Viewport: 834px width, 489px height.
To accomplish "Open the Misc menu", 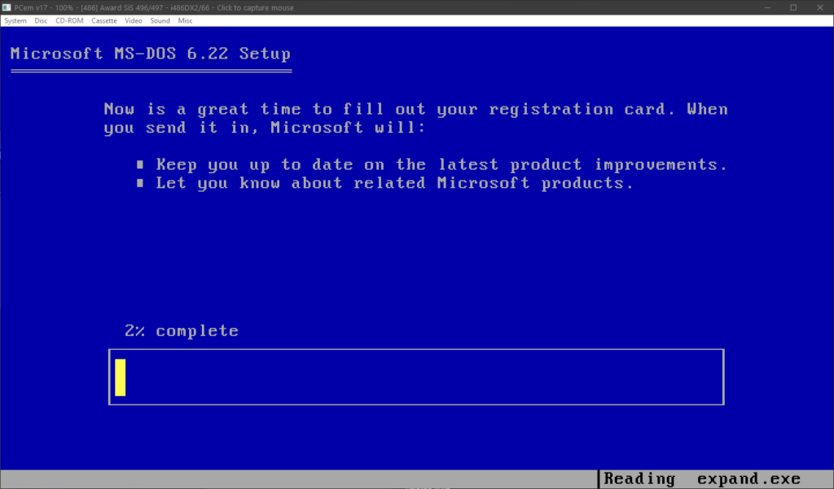I will click(x=185, y=20).
